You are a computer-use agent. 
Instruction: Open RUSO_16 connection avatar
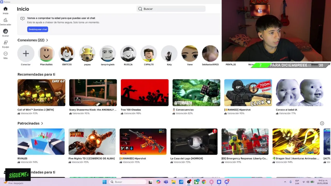[128, 53]
